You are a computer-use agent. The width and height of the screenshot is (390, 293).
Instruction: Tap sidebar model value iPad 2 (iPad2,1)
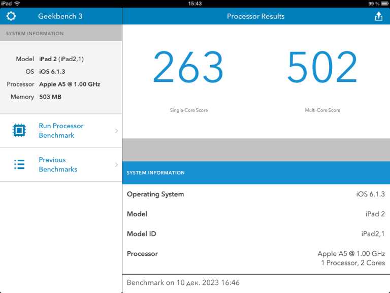61,59
